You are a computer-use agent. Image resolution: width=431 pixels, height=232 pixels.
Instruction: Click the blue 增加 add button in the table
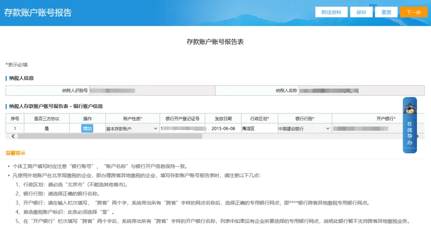pos(88,128)
